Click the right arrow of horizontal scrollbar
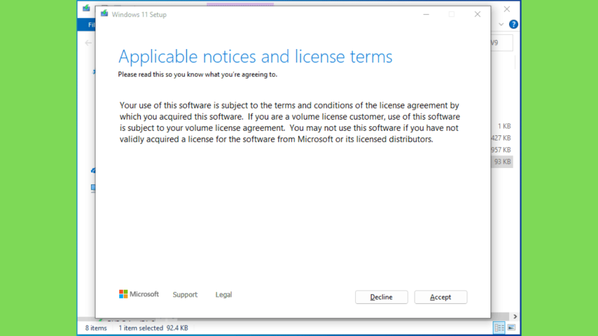Image resolution: width=598 pixels, height=336 pixels. click(515, 317)
